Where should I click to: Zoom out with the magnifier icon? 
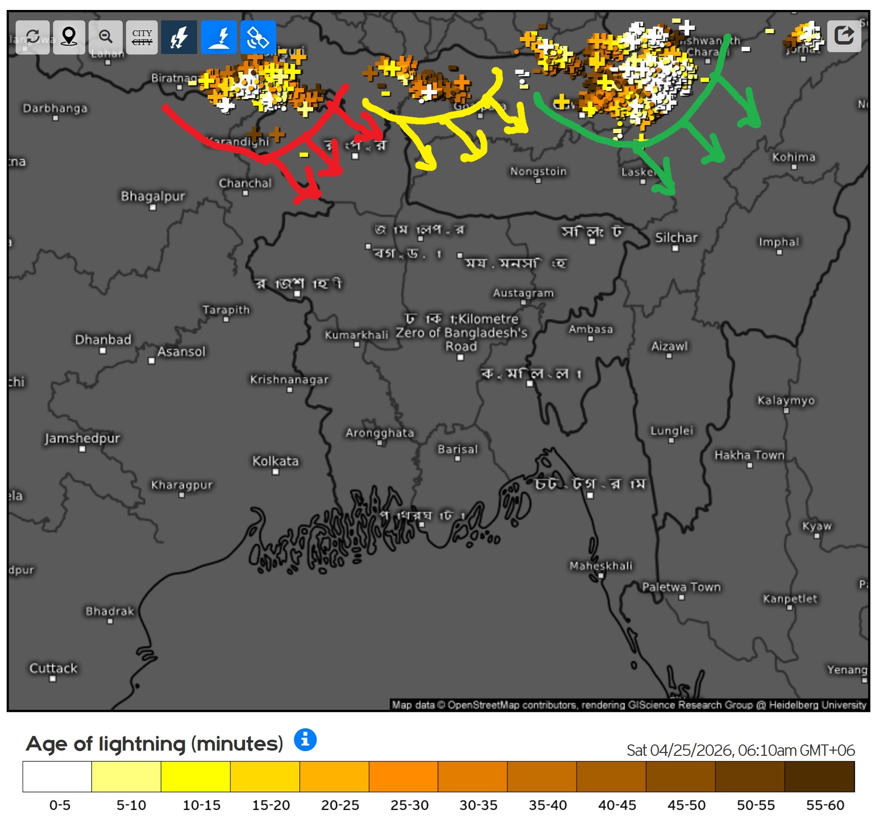pos(105,37)
